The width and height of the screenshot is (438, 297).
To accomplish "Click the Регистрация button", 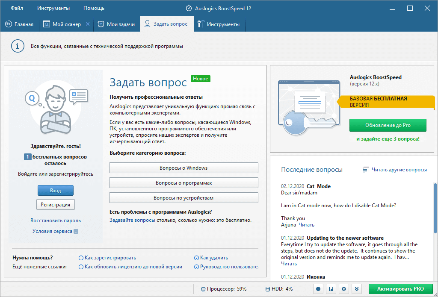I will (x=56, y=205).
